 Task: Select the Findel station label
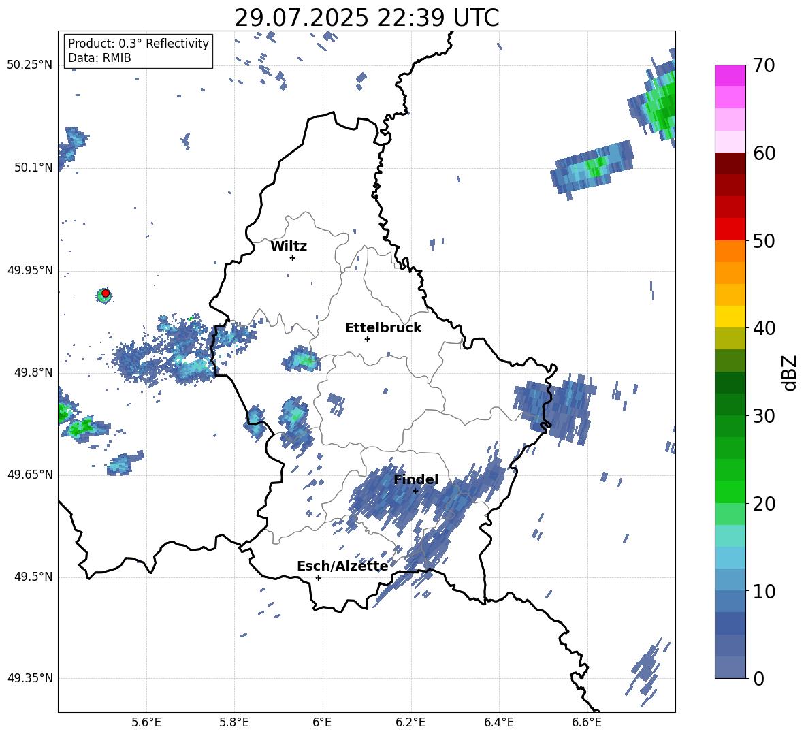pyautogui.click(x=416, y=479)
